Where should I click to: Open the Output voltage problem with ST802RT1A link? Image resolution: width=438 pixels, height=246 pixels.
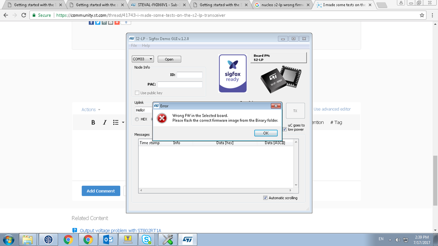click(x=121, y=230)
